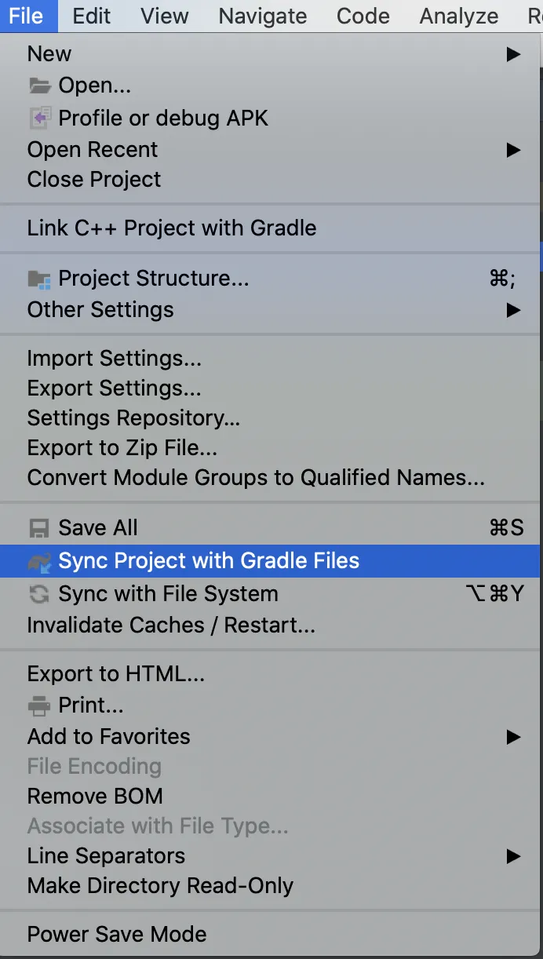The image size is (543, 959).
Task: Select Make Directory Read-Only
Action: [x=160, y=886]
